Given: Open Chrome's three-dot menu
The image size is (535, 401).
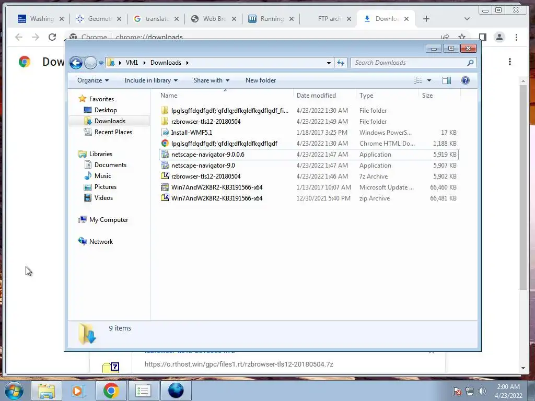Looking at the screenshot, I should 516,37.
